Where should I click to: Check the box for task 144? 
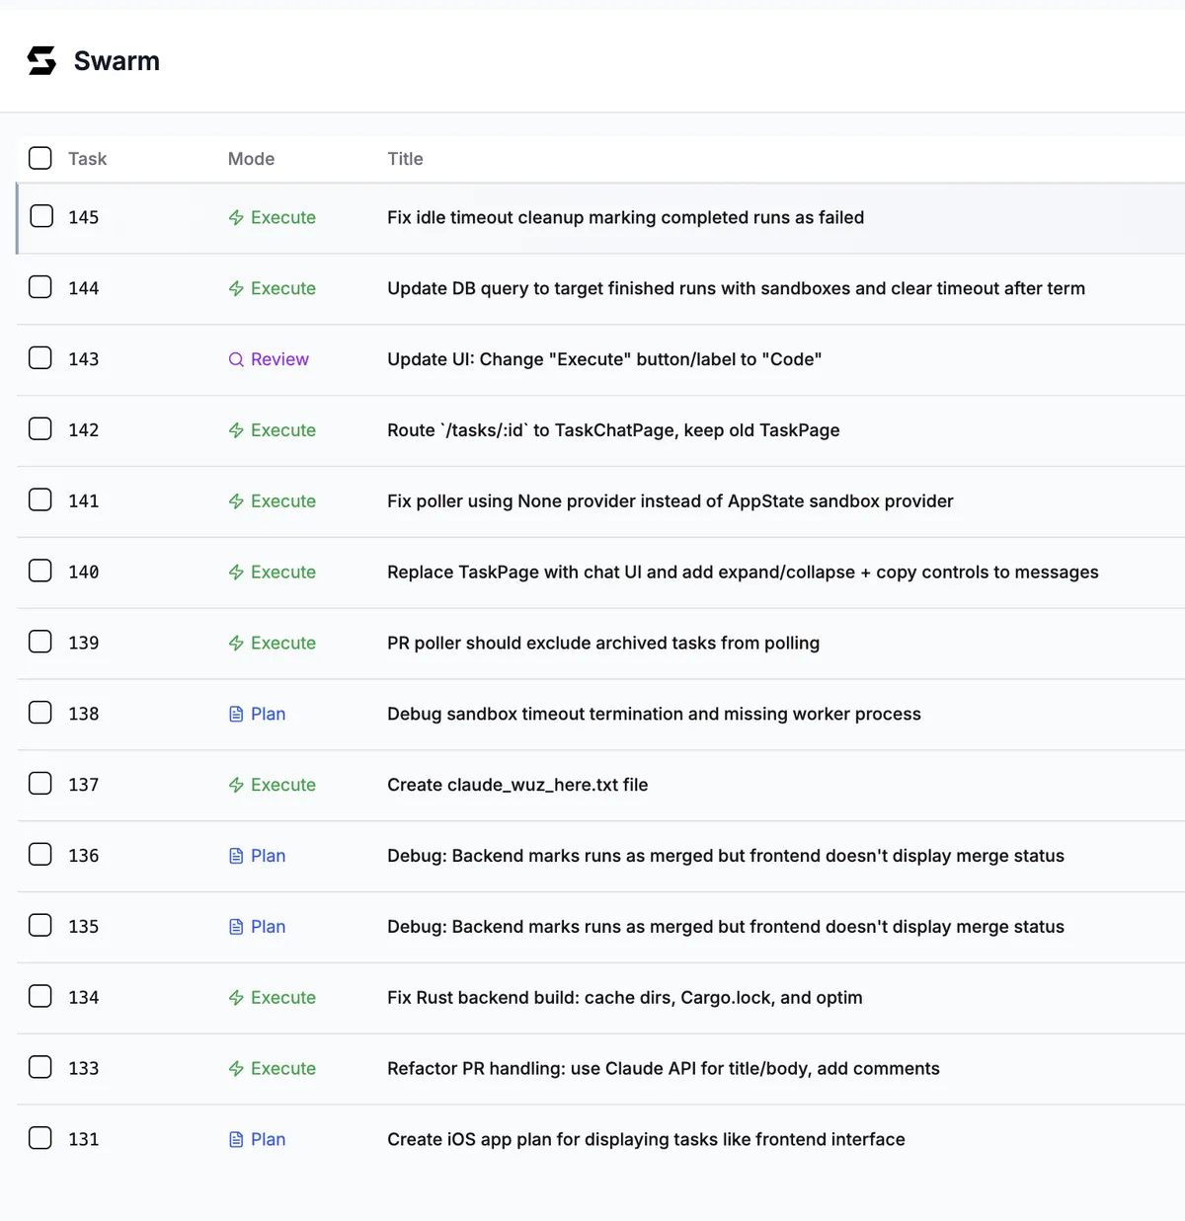click(x=40, y=287)
